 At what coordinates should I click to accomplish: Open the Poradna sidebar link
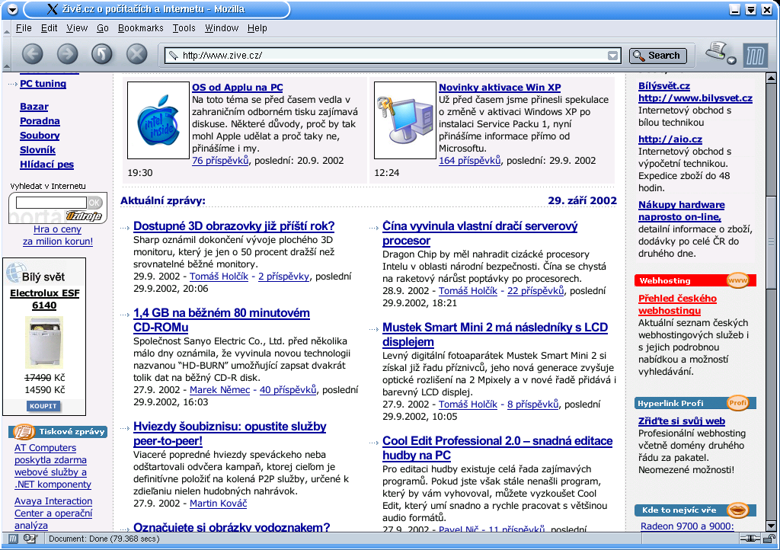[x=40, y=121]
